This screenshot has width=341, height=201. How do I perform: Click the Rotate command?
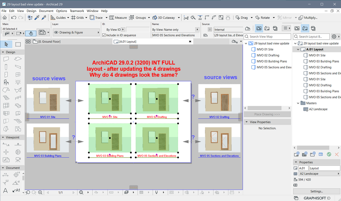pos(262,18)
